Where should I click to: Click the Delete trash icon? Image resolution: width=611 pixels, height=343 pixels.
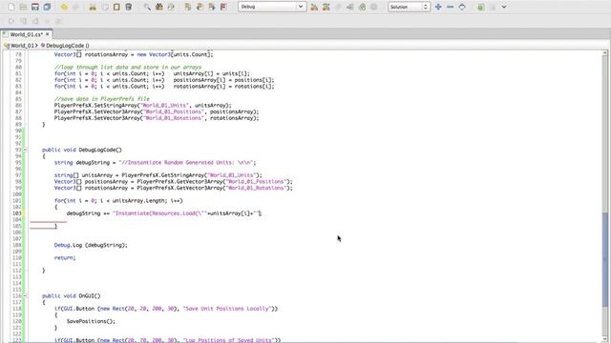[x=129, y=7]
